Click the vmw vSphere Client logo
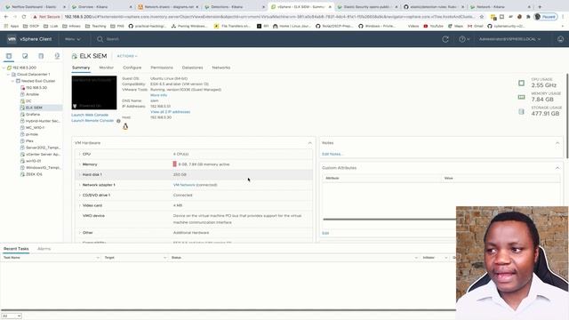The height and width of the screenshot is (320, 569). (x=29, y=39)
